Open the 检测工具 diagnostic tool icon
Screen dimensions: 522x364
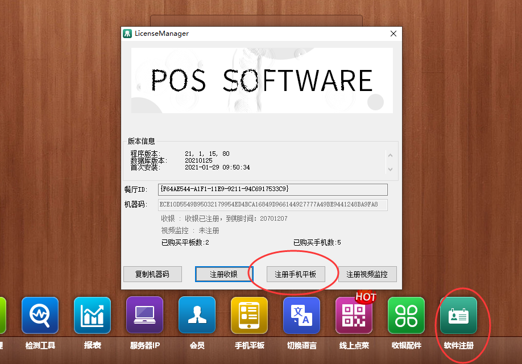pos(40,316)
